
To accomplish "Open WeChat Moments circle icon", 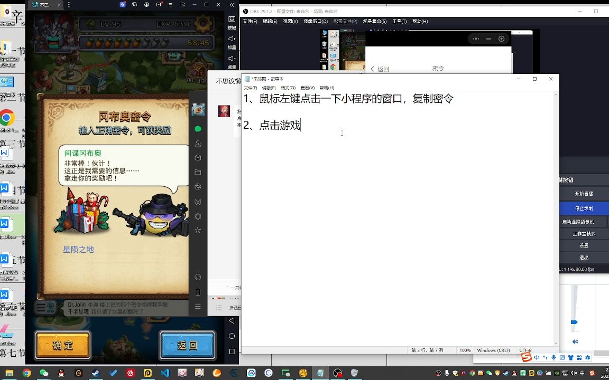I will (x=198, y=186).
